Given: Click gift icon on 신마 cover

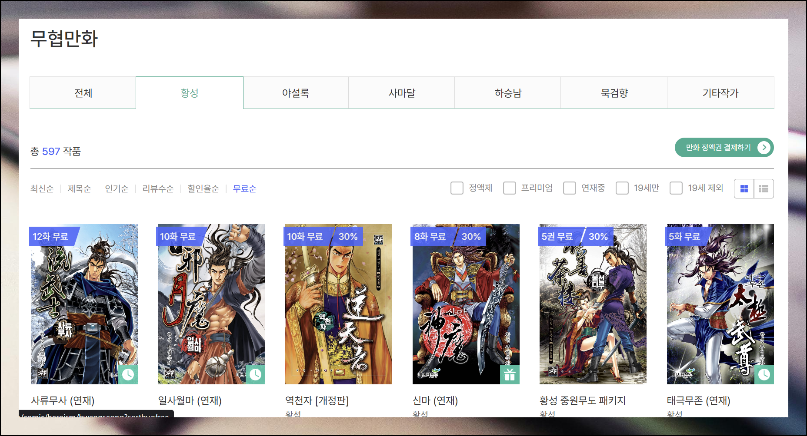Looking at the screenshot, I should click(510, 374).
